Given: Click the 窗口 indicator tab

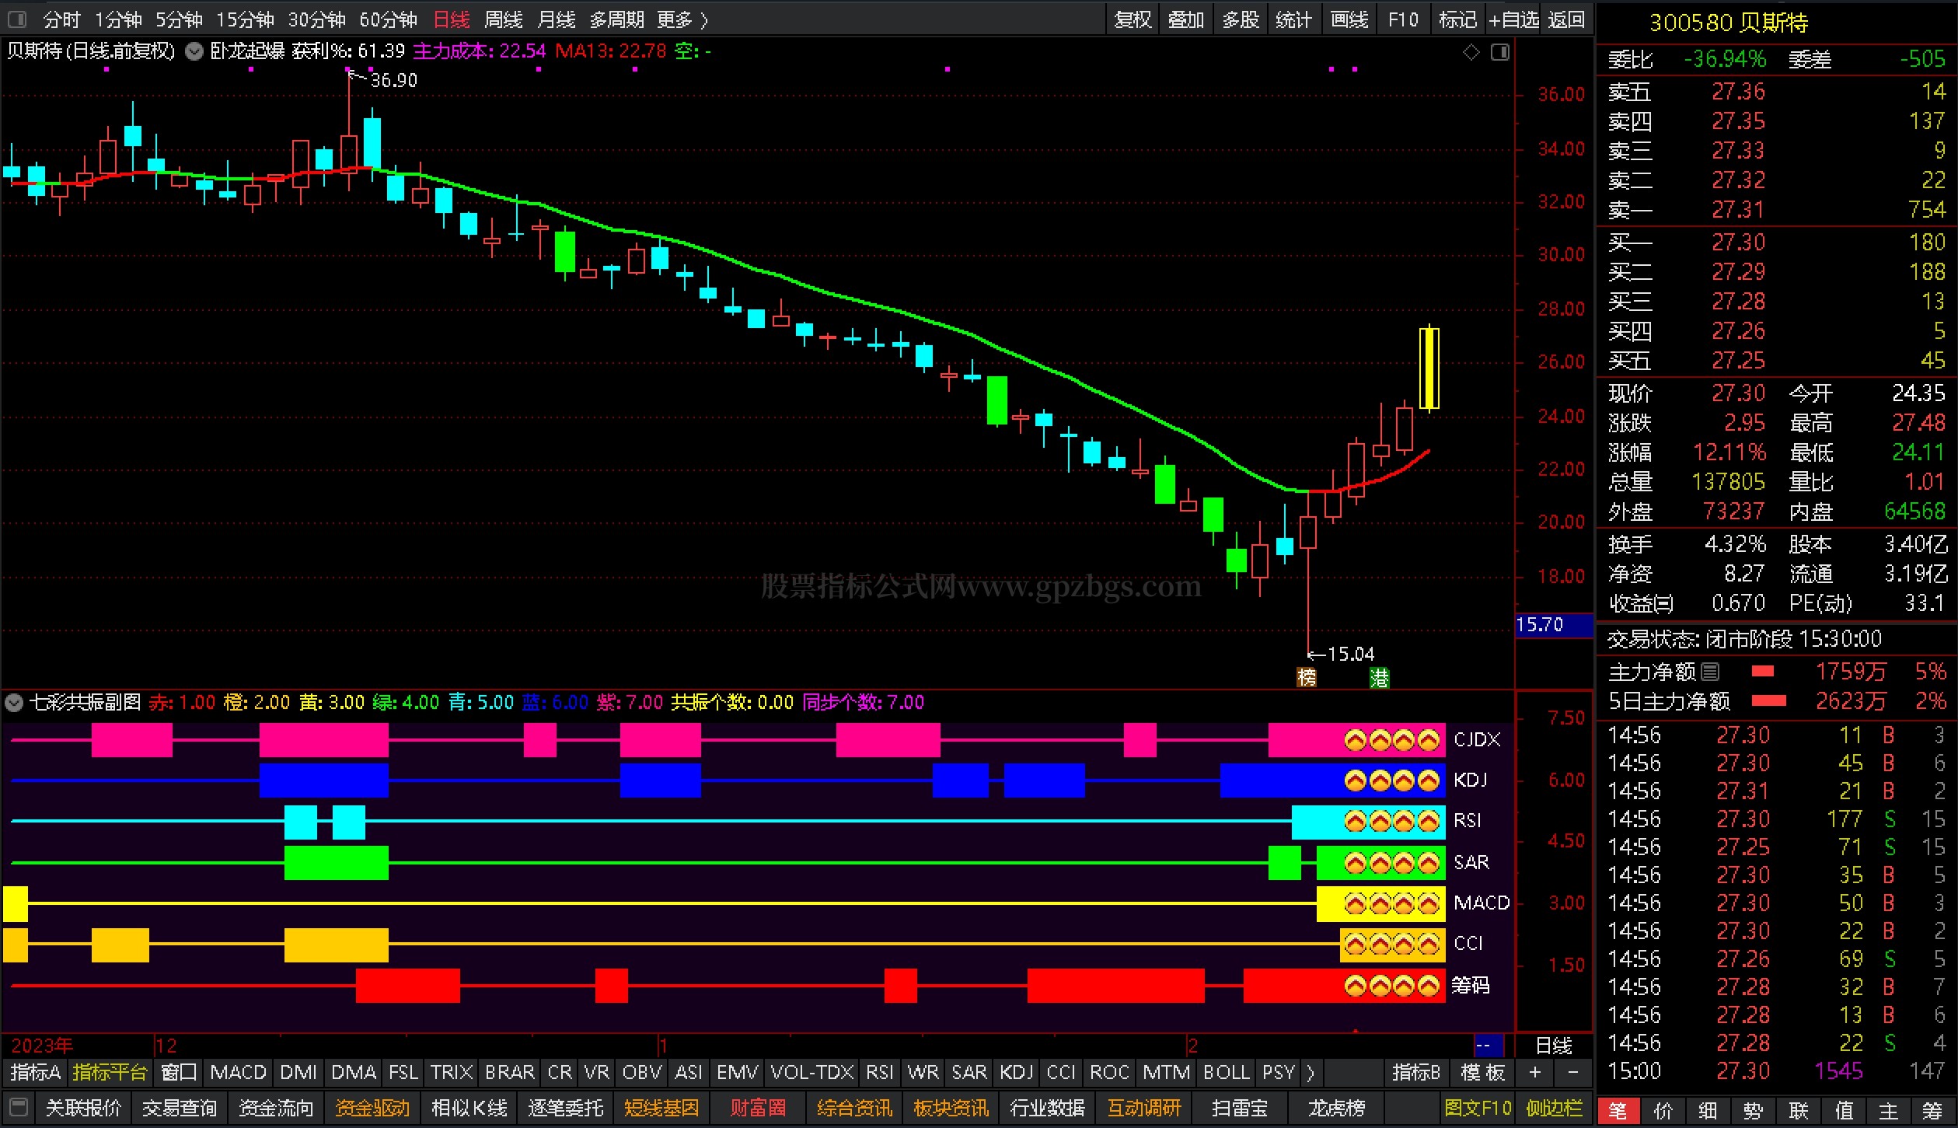Looking at the screenshot, I should (179, 1073).
